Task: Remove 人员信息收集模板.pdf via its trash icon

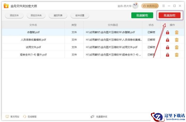Action: point(177,40)
